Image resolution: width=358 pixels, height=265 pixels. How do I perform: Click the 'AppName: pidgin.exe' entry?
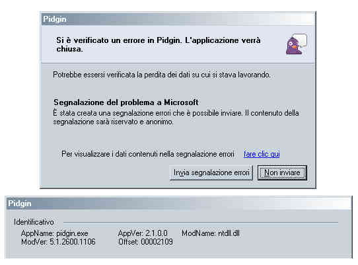point(55,233)
